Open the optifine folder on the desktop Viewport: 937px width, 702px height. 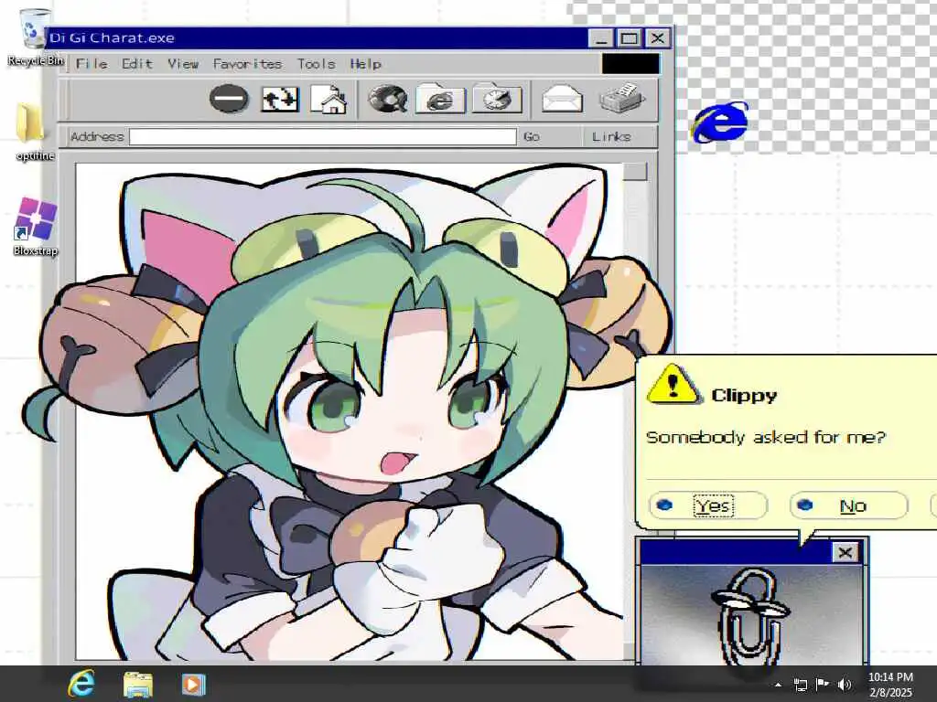(x=36, y=132)
